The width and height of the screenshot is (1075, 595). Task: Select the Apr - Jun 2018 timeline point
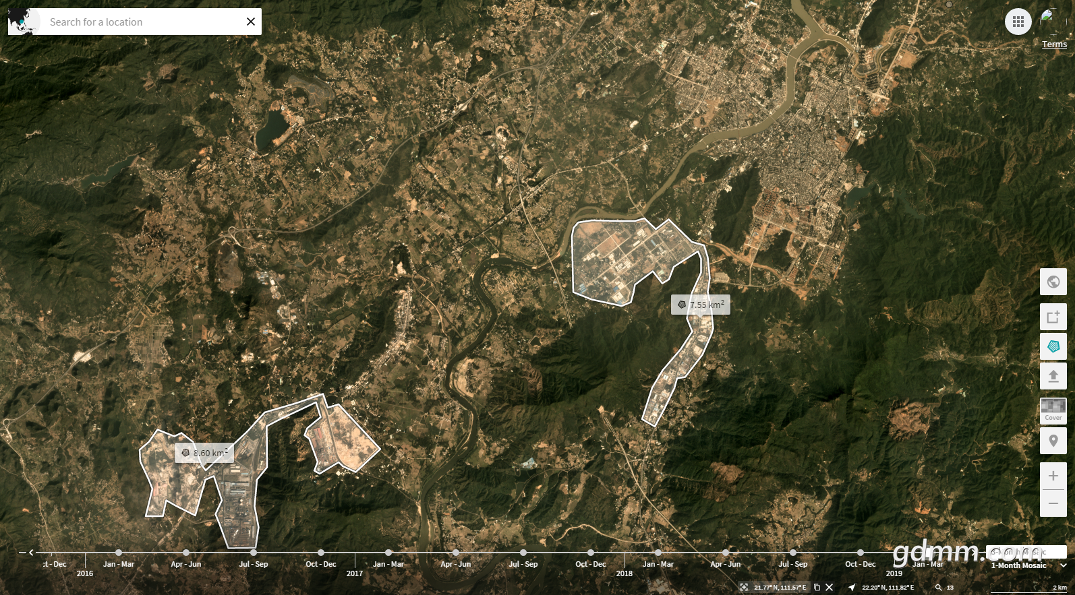[726, 553]
